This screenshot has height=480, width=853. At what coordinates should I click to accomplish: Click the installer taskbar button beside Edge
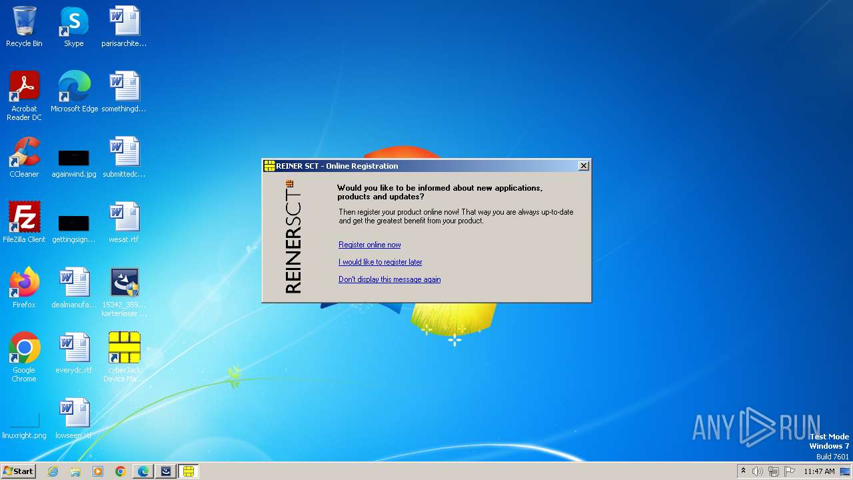tap(166, 471)
